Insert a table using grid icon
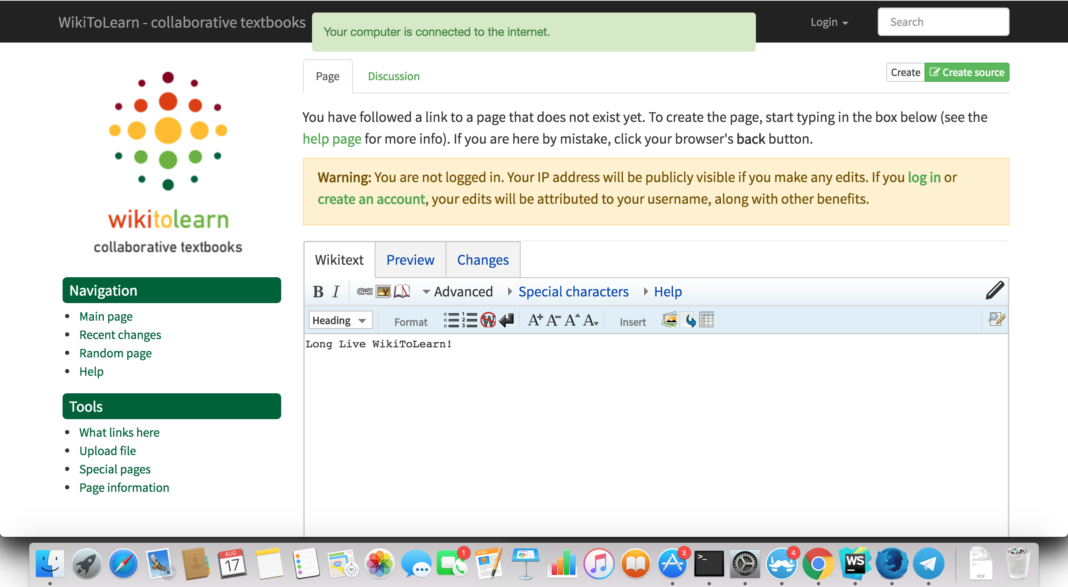This screenshot has width=1068, height=587. click(x=707, y=320)
